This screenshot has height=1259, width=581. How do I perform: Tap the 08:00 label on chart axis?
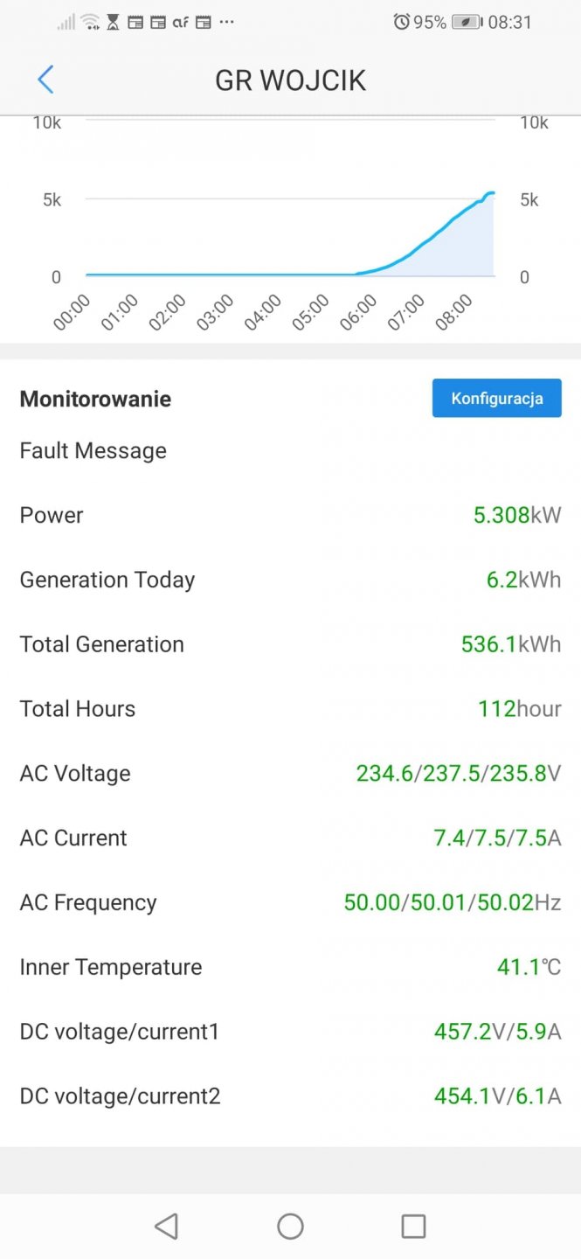click(454, 312)
